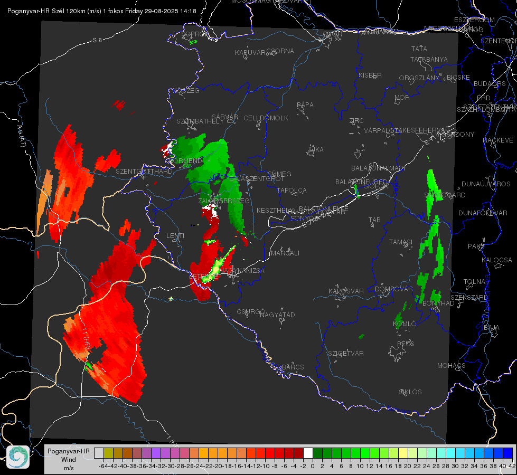Click the SIKLOS city label
This screenshot has width=517, height=475.
point(410,392)
